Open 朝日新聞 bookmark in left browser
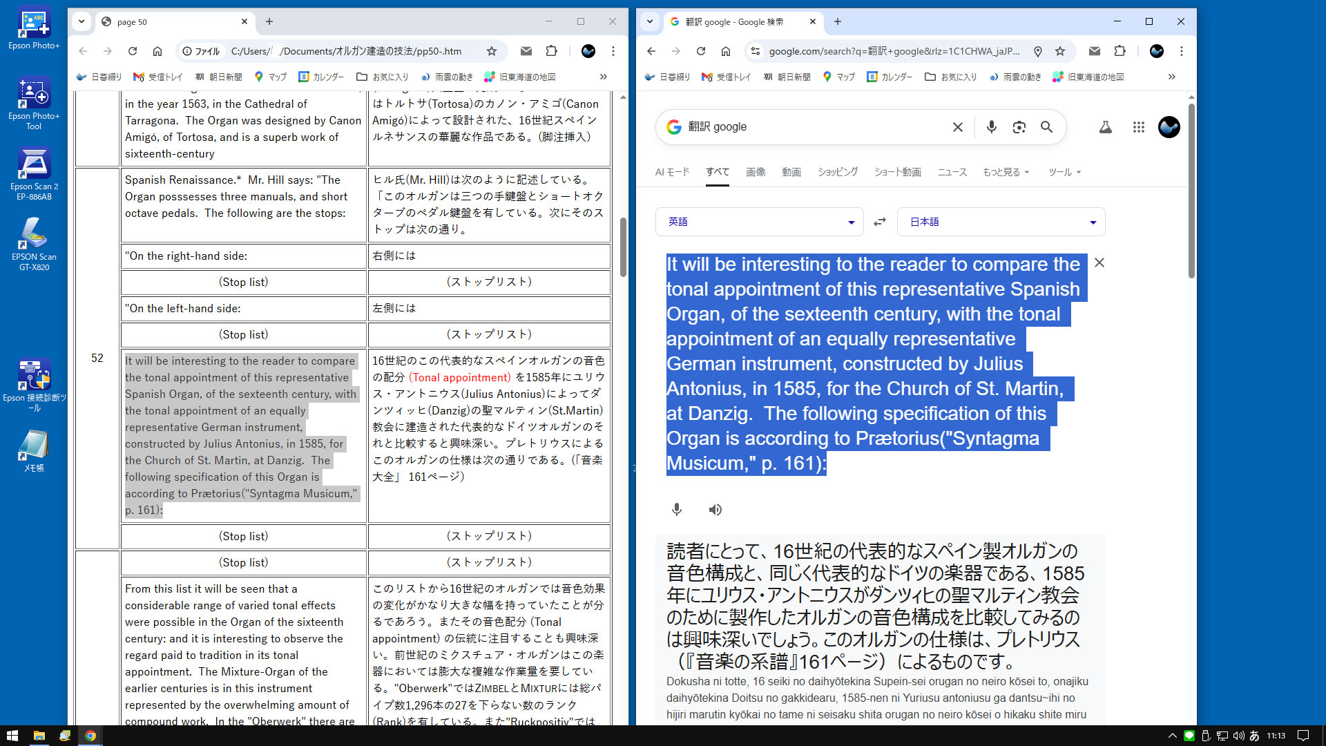Screen dimensions: 1326x746 218,77
